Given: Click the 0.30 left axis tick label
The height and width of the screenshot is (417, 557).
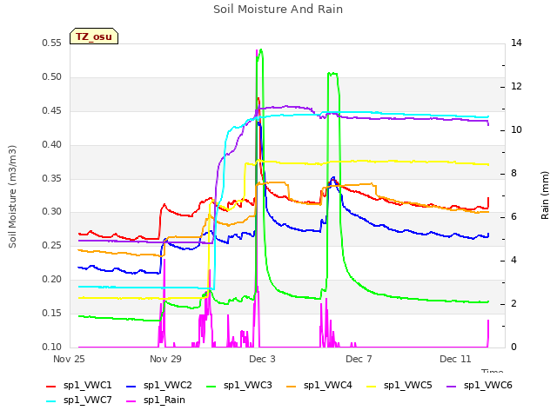Looking at the screenshot, I should [51, 212].
